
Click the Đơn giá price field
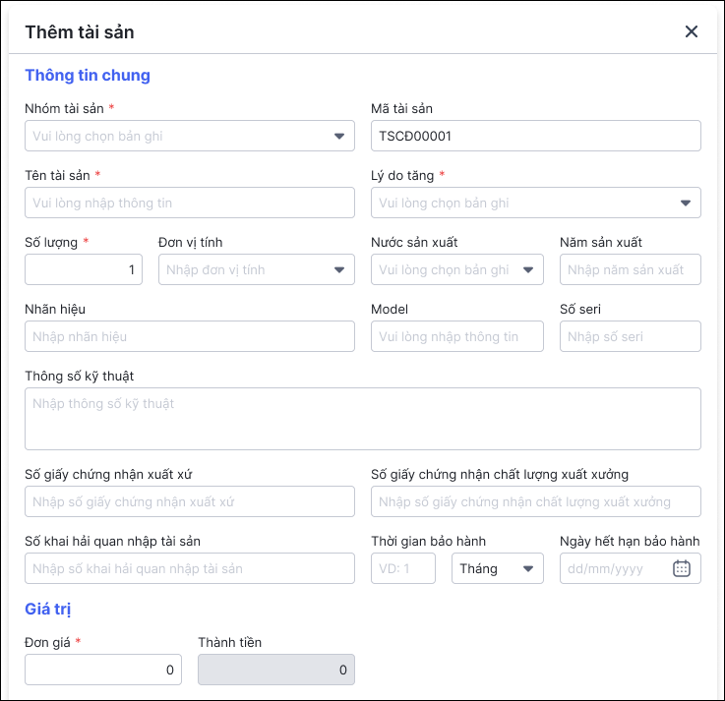(x=103, y=671)
